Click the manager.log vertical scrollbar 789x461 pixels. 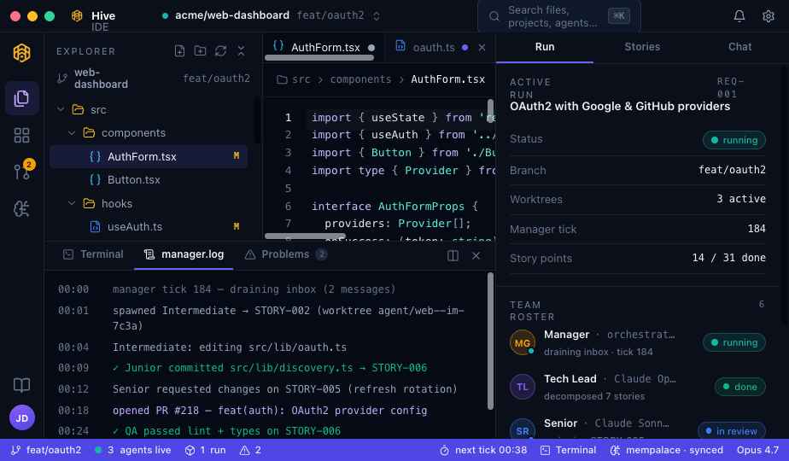491,341
